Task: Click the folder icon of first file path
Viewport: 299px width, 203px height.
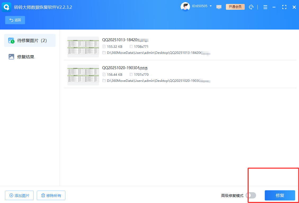Action: 104,53
